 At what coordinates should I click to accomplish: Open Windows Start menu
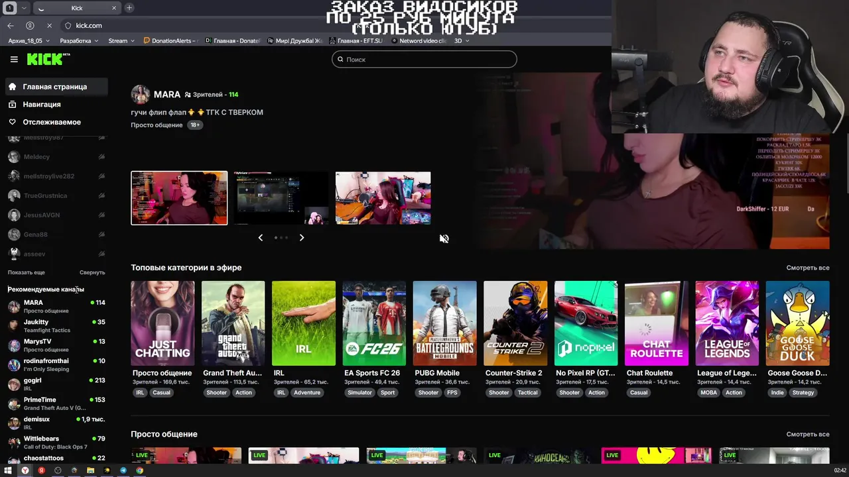click(9, 470)
